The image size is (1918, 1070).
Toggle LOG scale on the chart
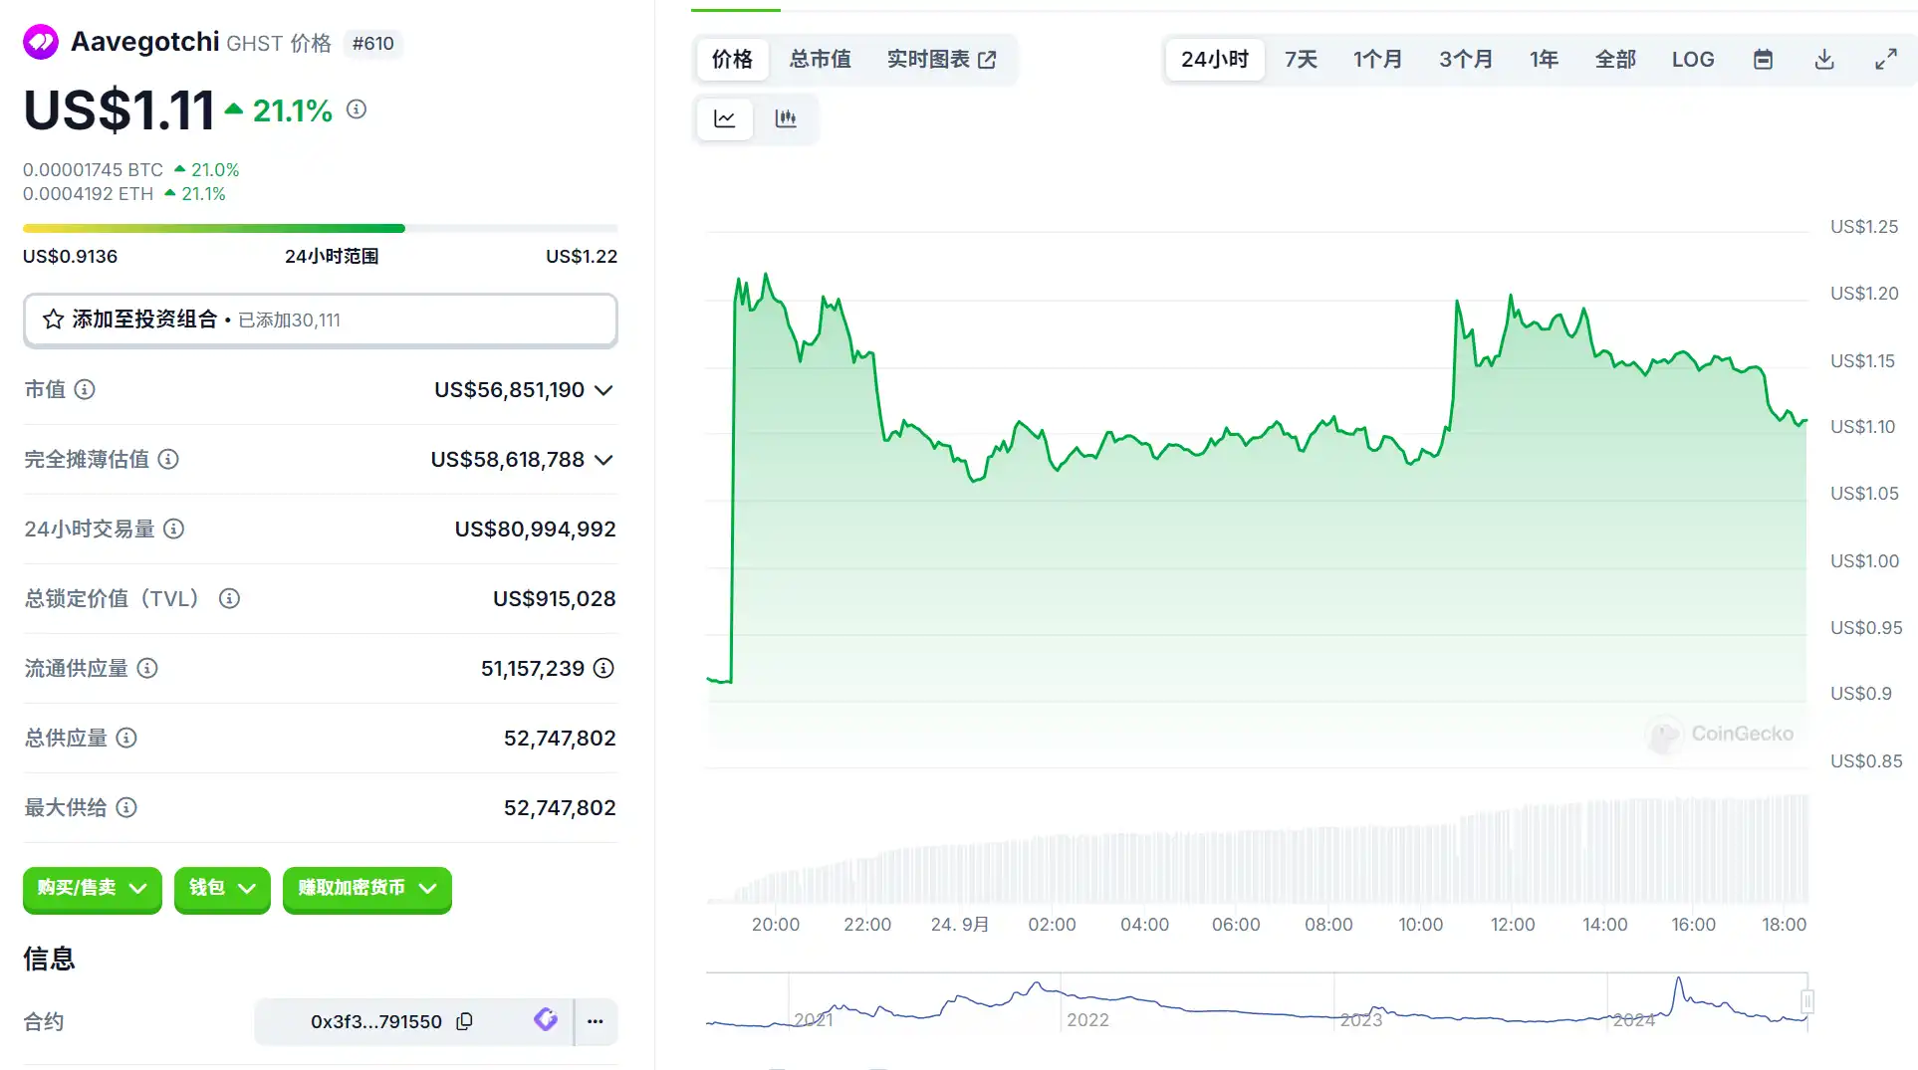coord(1693,60)
